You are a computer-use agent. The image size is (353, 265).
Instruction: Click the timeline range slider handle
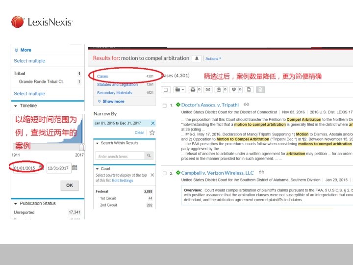[x=82, y=147]
